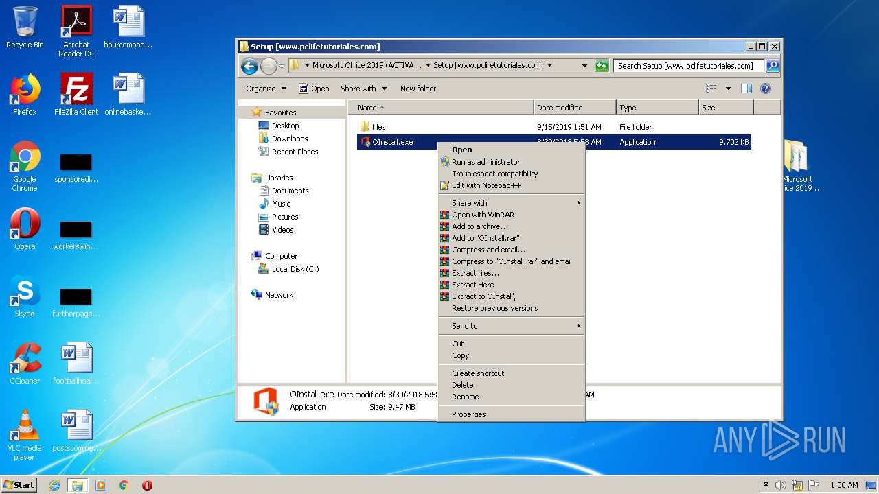Click the Search Setup input field
This screenshot has height=494, width=879.
689,66
